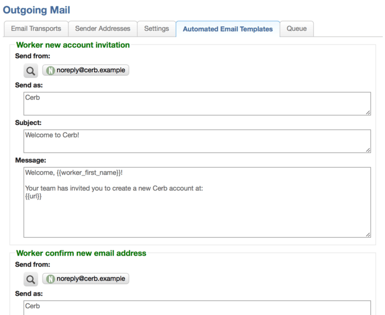Click search icon in confirm email section

(x=31, y=279)
